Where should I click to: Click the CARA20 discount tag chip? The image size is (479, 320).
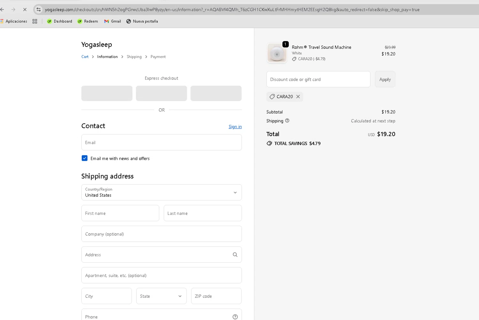point(285,97)
